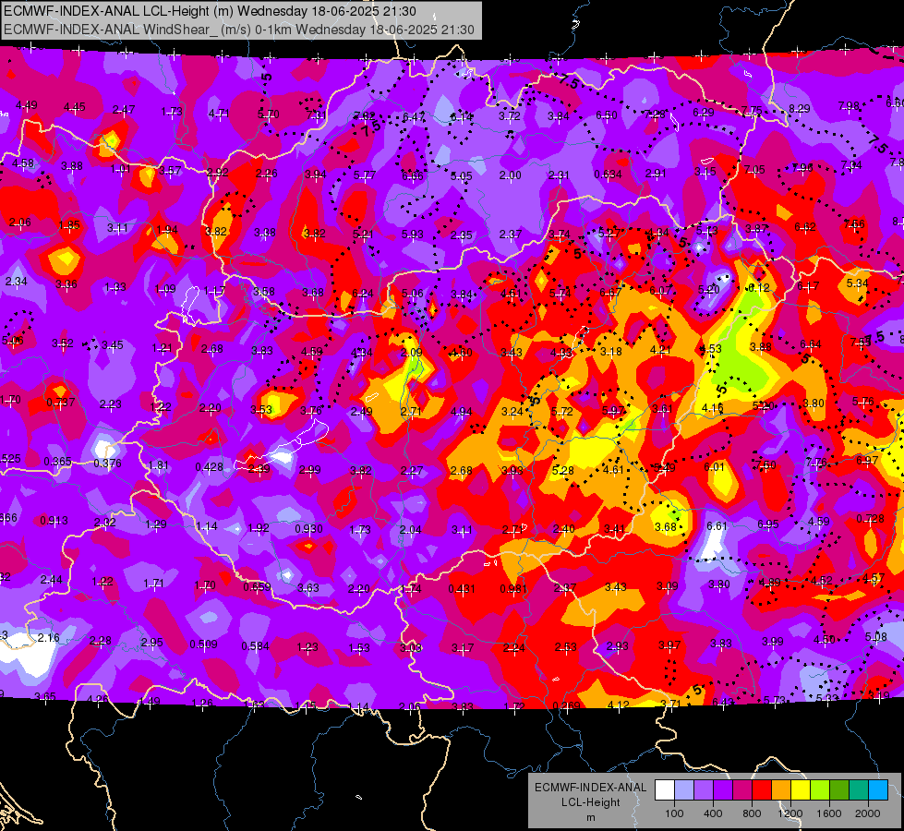Viewport: 904px width, 831px height.
Task: Click the WindShear 0-1km title line
Action: (x=238, y=30)
